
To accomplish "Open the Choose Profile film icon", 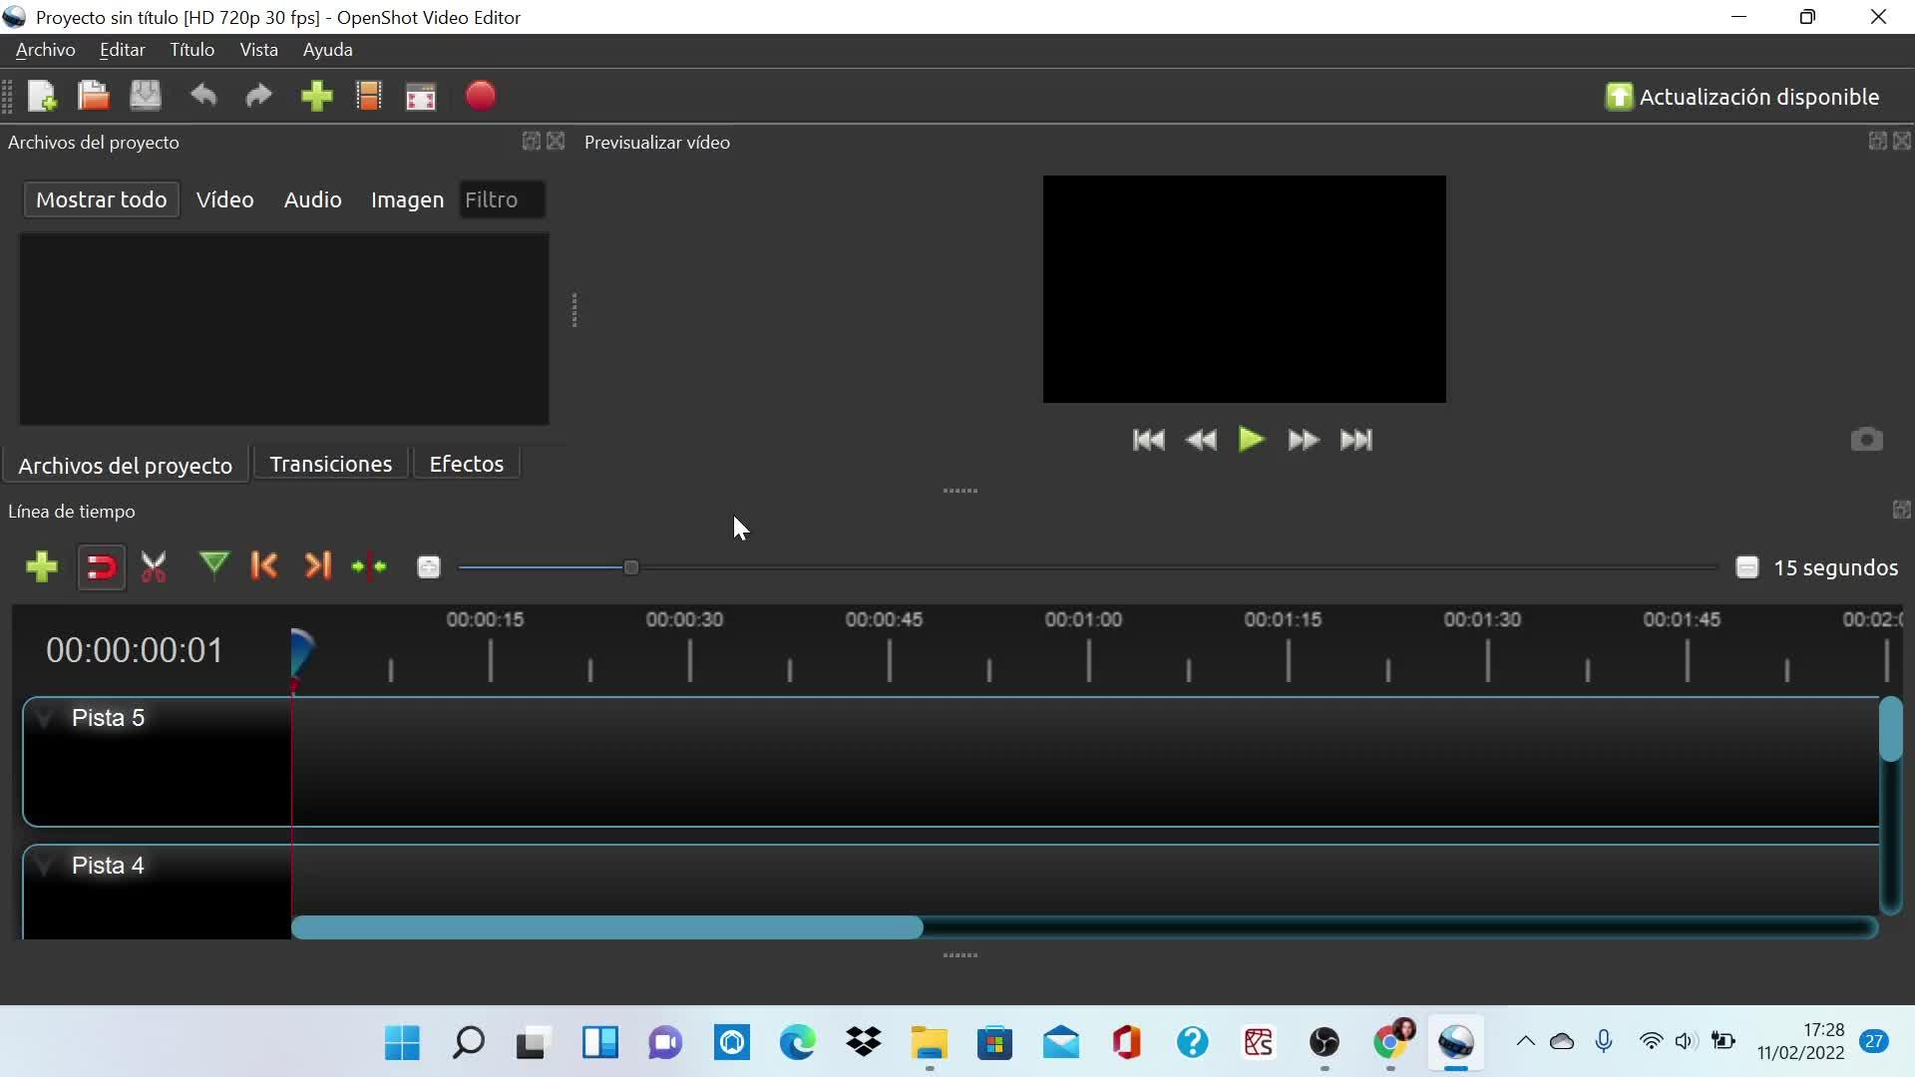I will pos(369,97).
